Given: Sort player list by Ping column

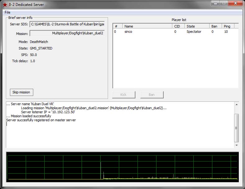Looking at the screenshot, I should point(228,26).
